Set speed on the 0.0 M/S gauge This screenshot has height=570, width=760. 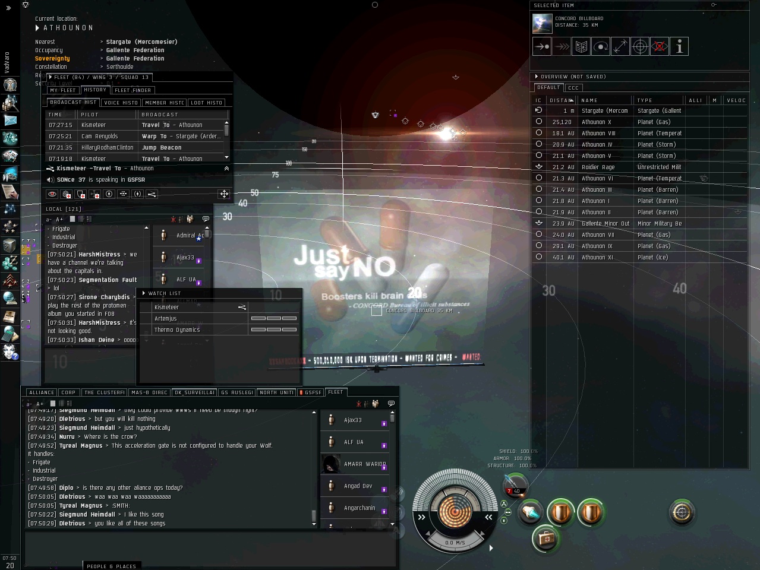[455, 543]
